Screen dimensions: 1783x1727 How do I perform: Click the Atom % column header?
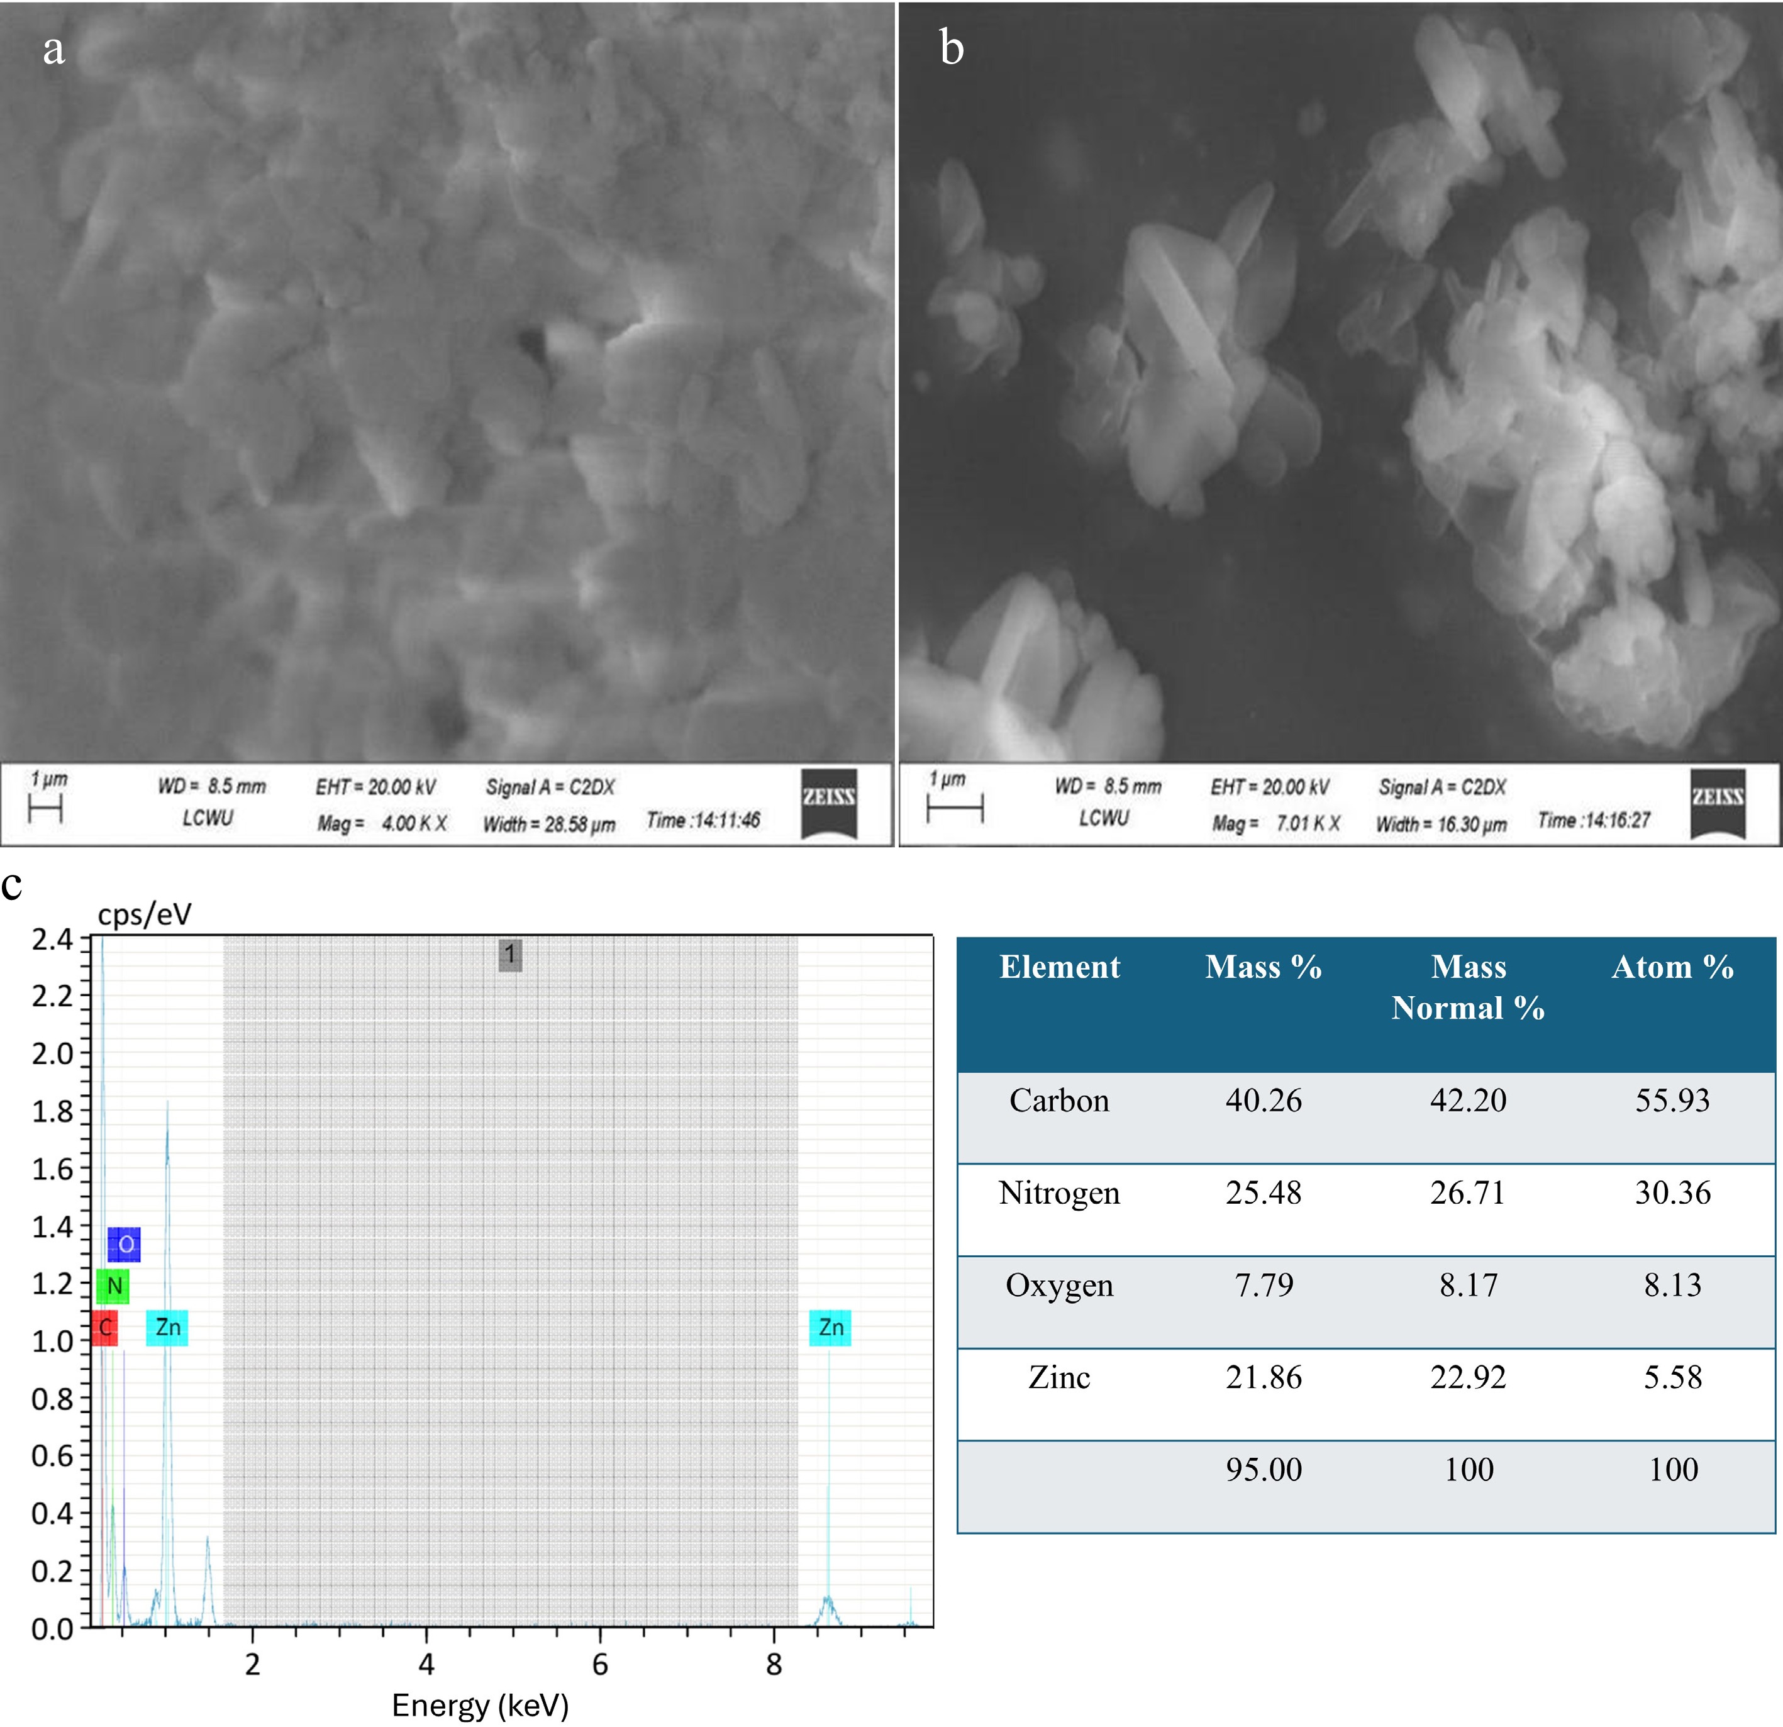[x=1672, y=967]
